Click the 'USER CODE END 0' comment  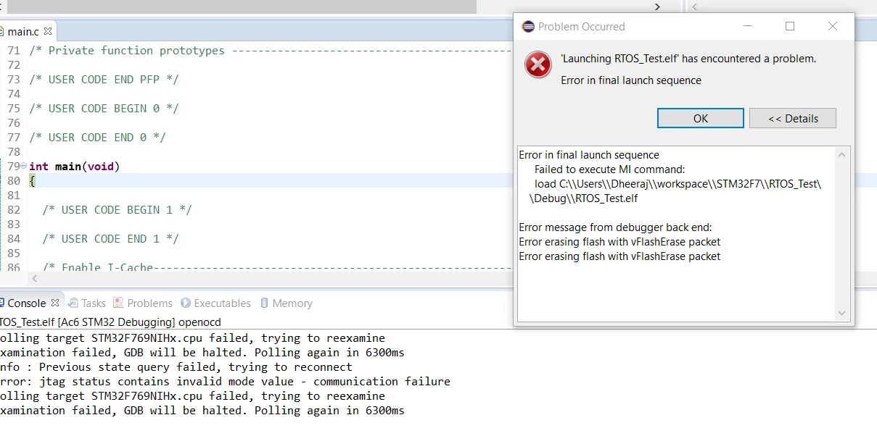[x=97, y=137]
